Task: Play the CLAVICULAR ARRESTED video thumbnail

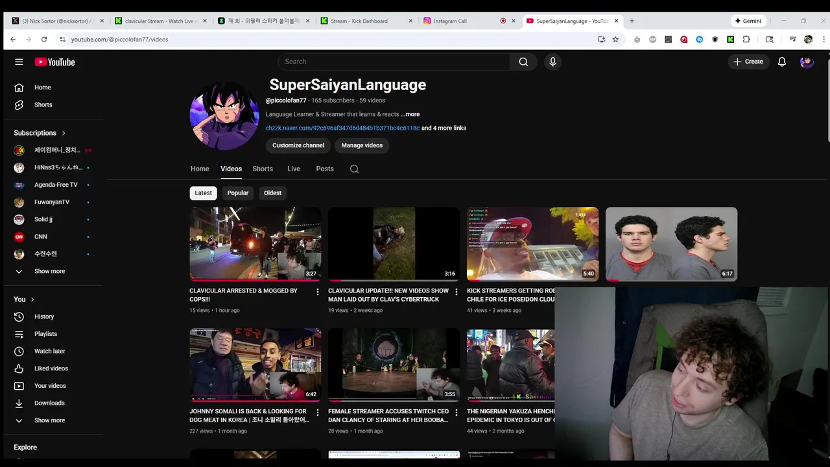Action: 255,244
